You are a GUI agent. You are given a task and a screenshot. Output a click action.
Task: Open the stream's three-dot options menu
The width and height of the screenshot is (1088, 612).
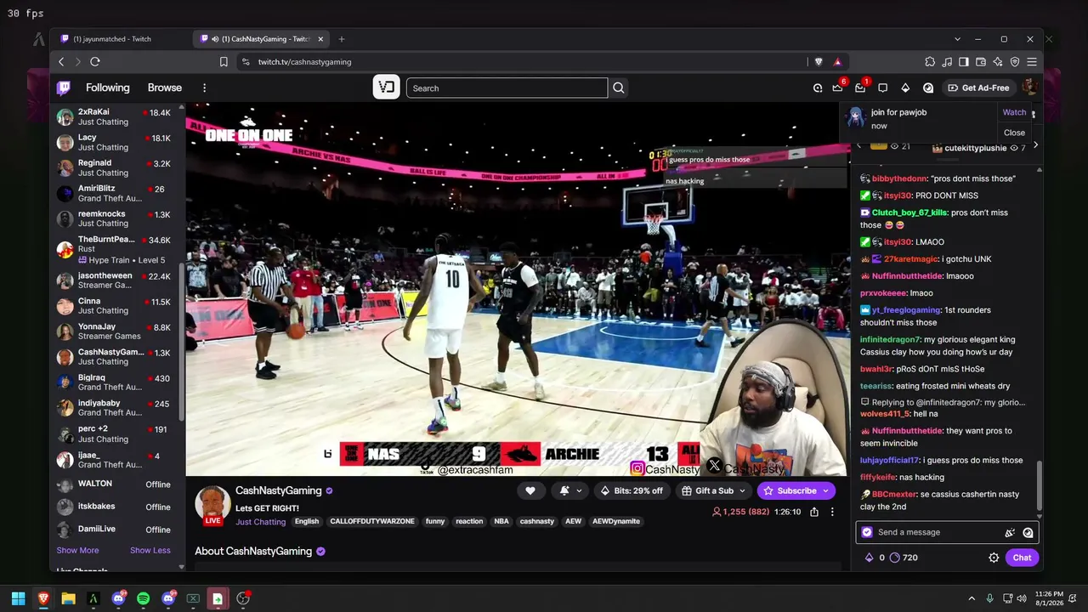point(832,512)
